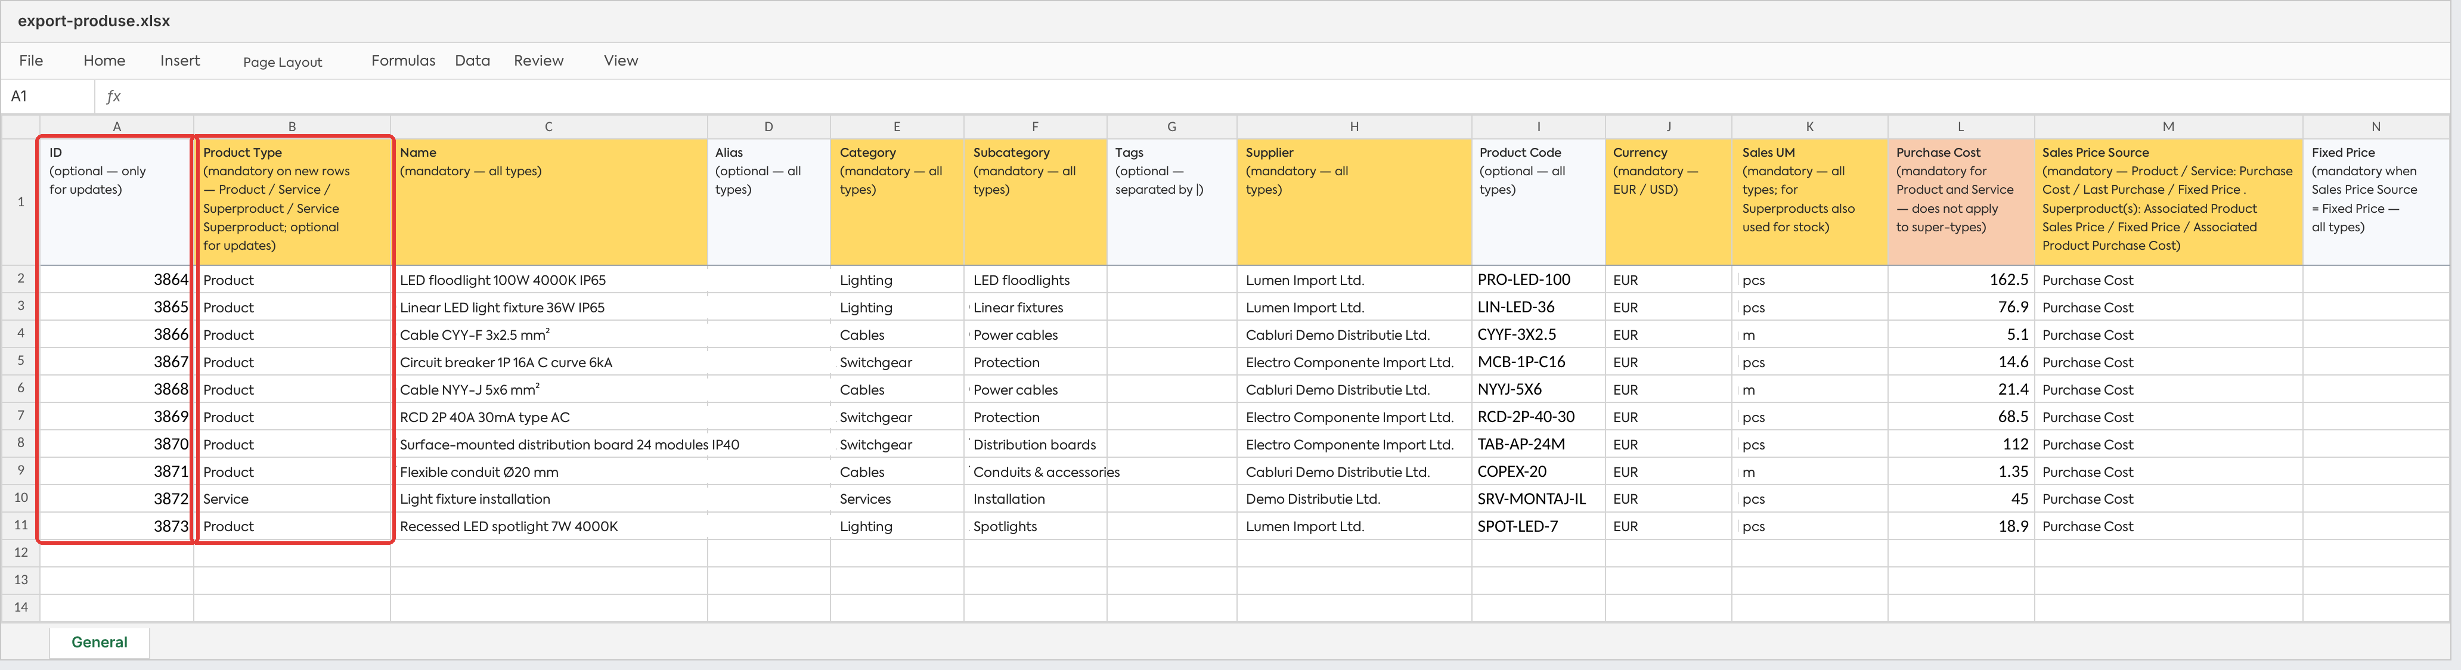The height and width of the screenshot is (670, 2461).
Task: Select column J header
Action: 1668,126
